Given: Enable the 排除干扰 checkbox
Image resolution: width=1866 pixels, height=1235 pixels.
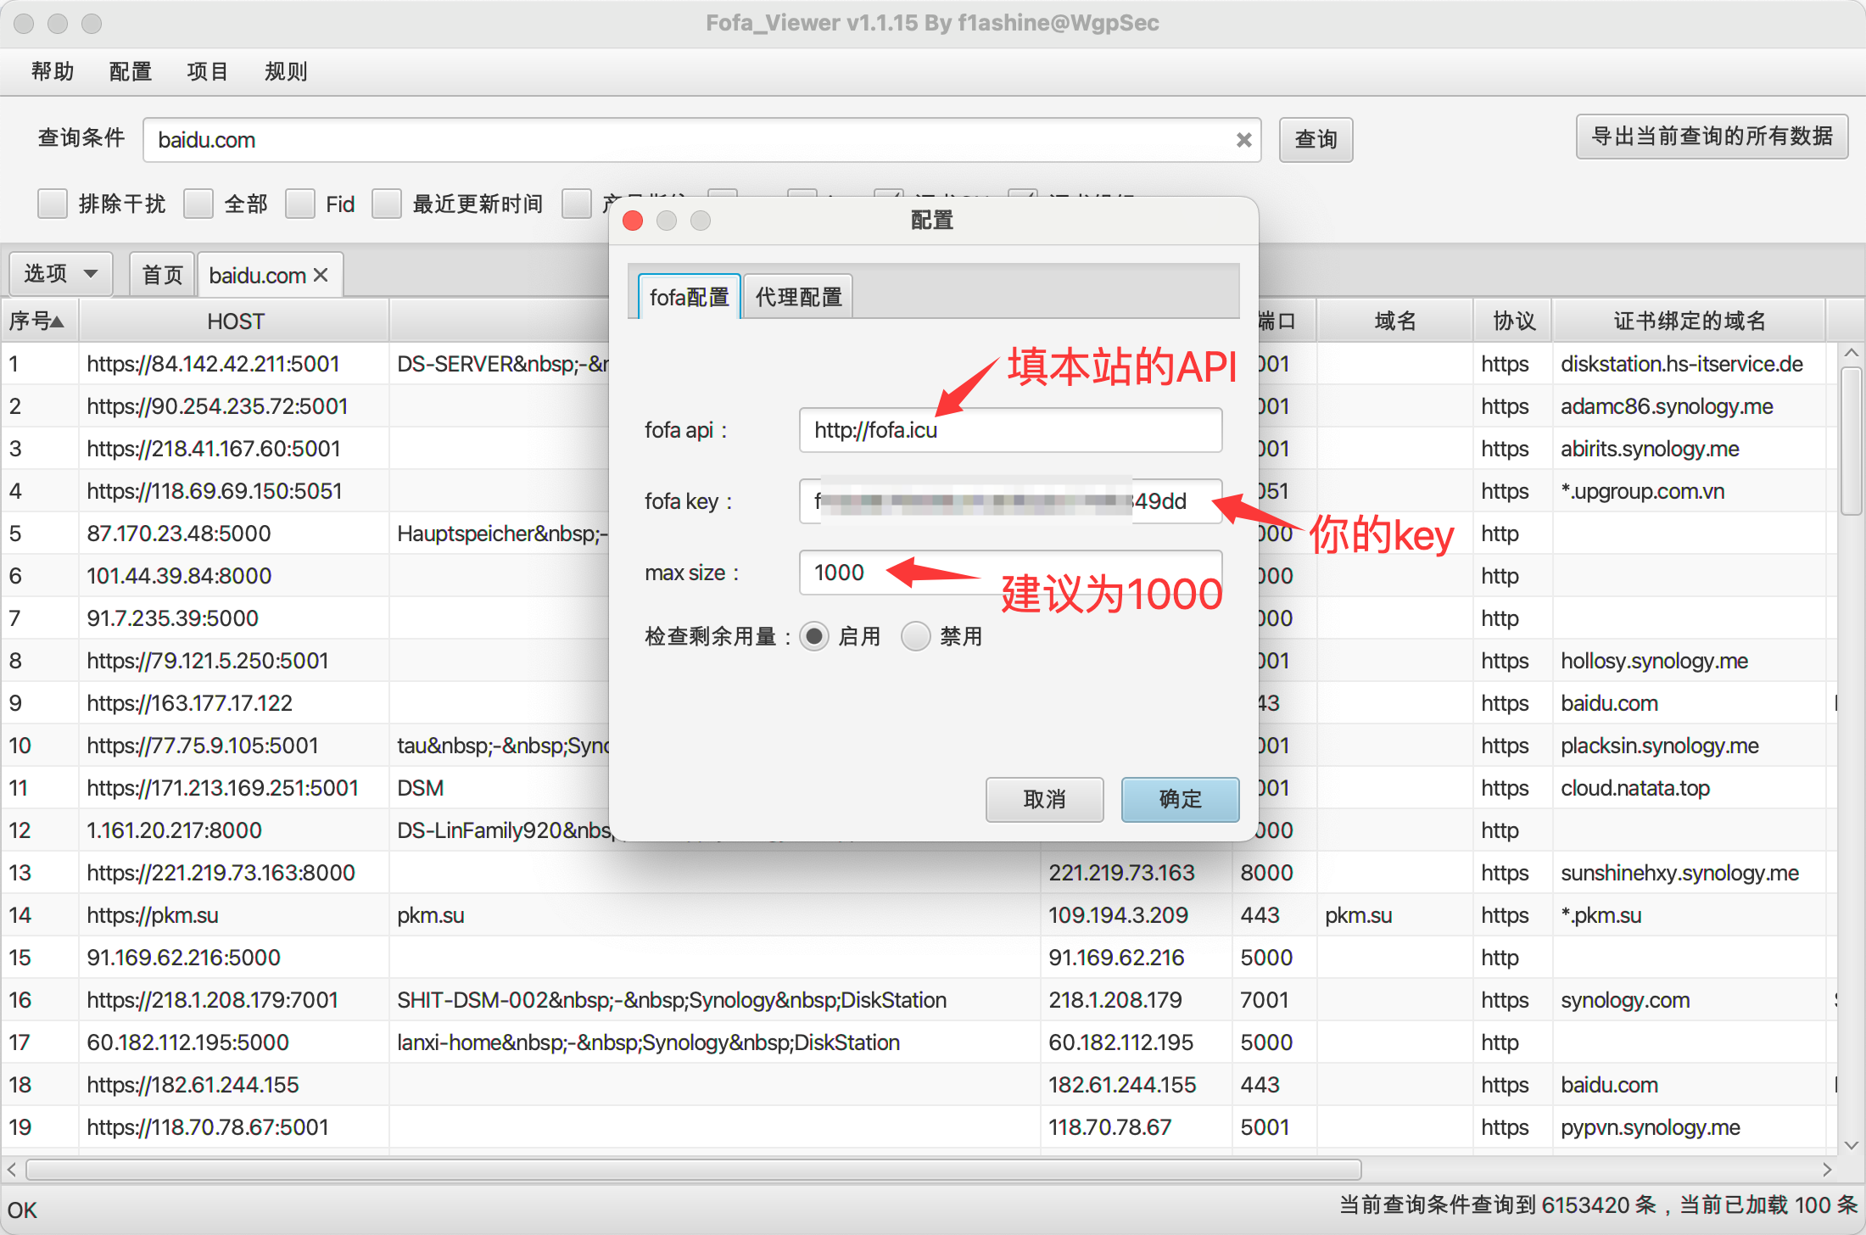Looking at the screenshot, I should [x=53, y=204].
